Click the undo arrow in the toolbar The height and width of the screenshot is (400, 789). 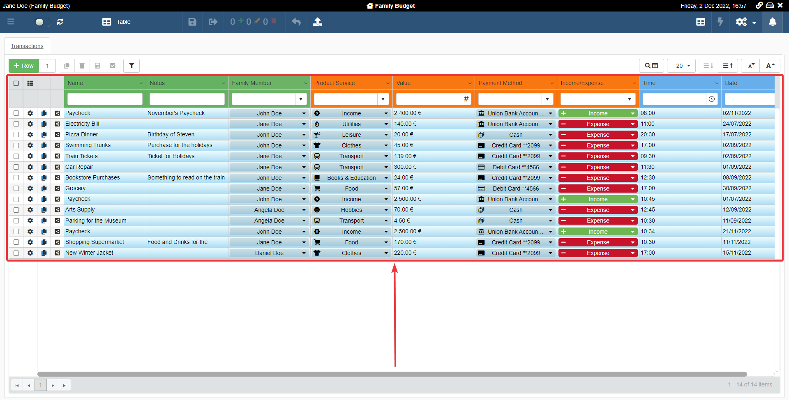pos(296,22)
